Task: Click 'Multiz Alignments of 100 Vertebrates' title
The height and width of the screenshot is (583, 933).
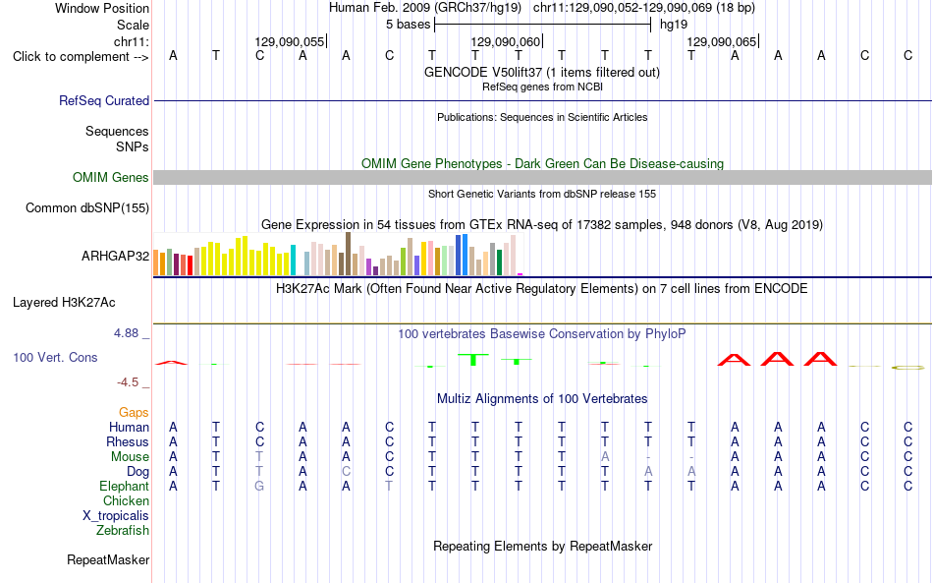Action: (x=542, y=399)
